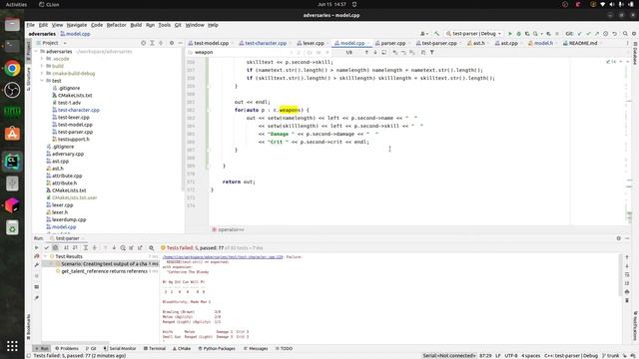Open Project panel options gear
The width and height of the screenshot is (639, 359).
pyautogui.click(x=172, y=43)
